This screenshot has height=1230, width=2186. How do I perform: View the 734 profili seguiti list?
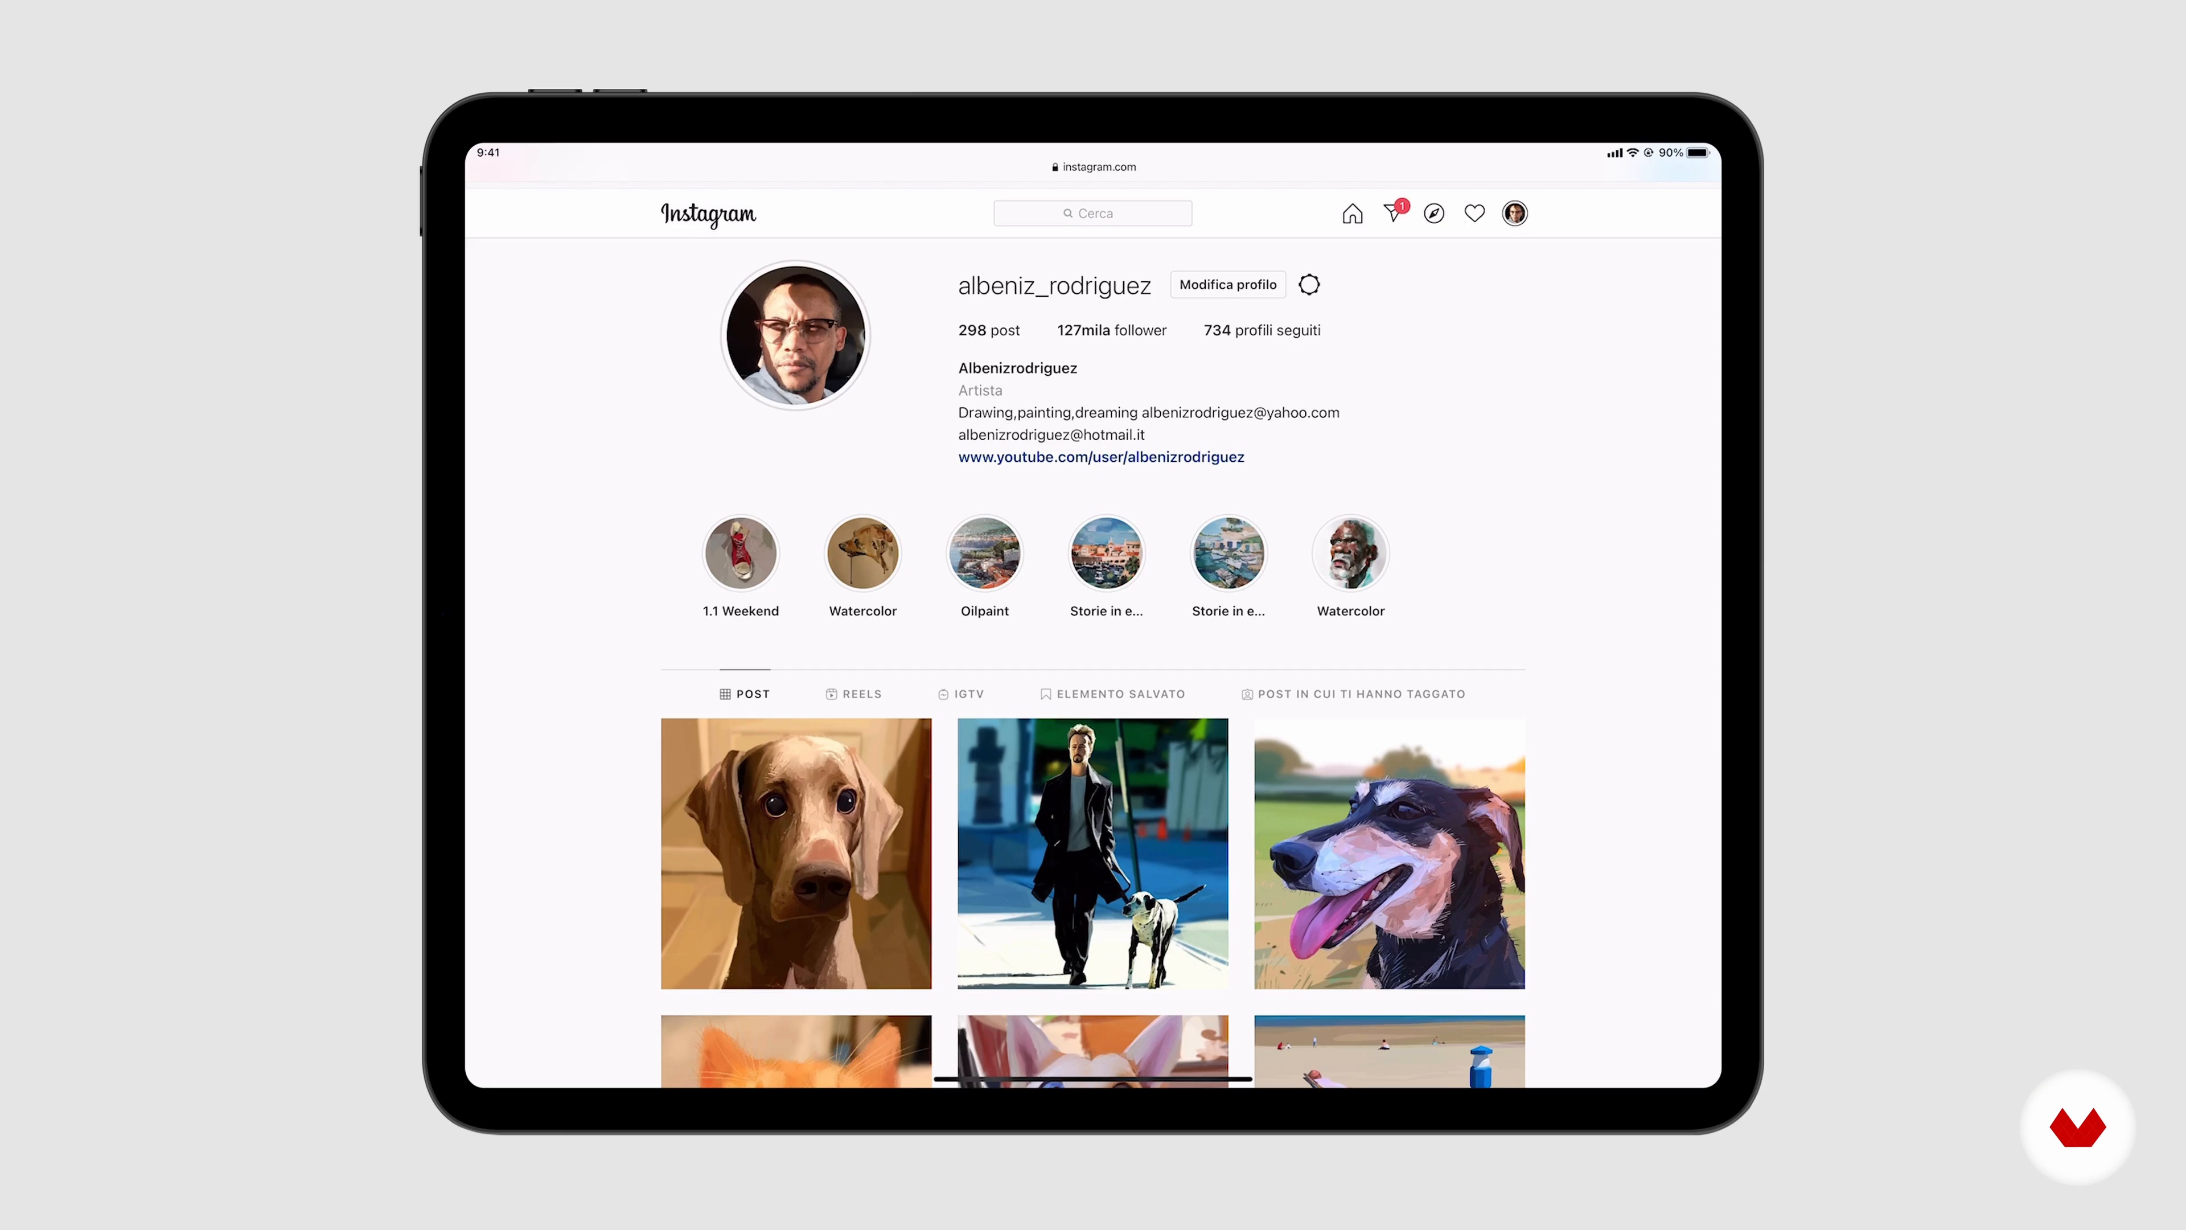1262,330
